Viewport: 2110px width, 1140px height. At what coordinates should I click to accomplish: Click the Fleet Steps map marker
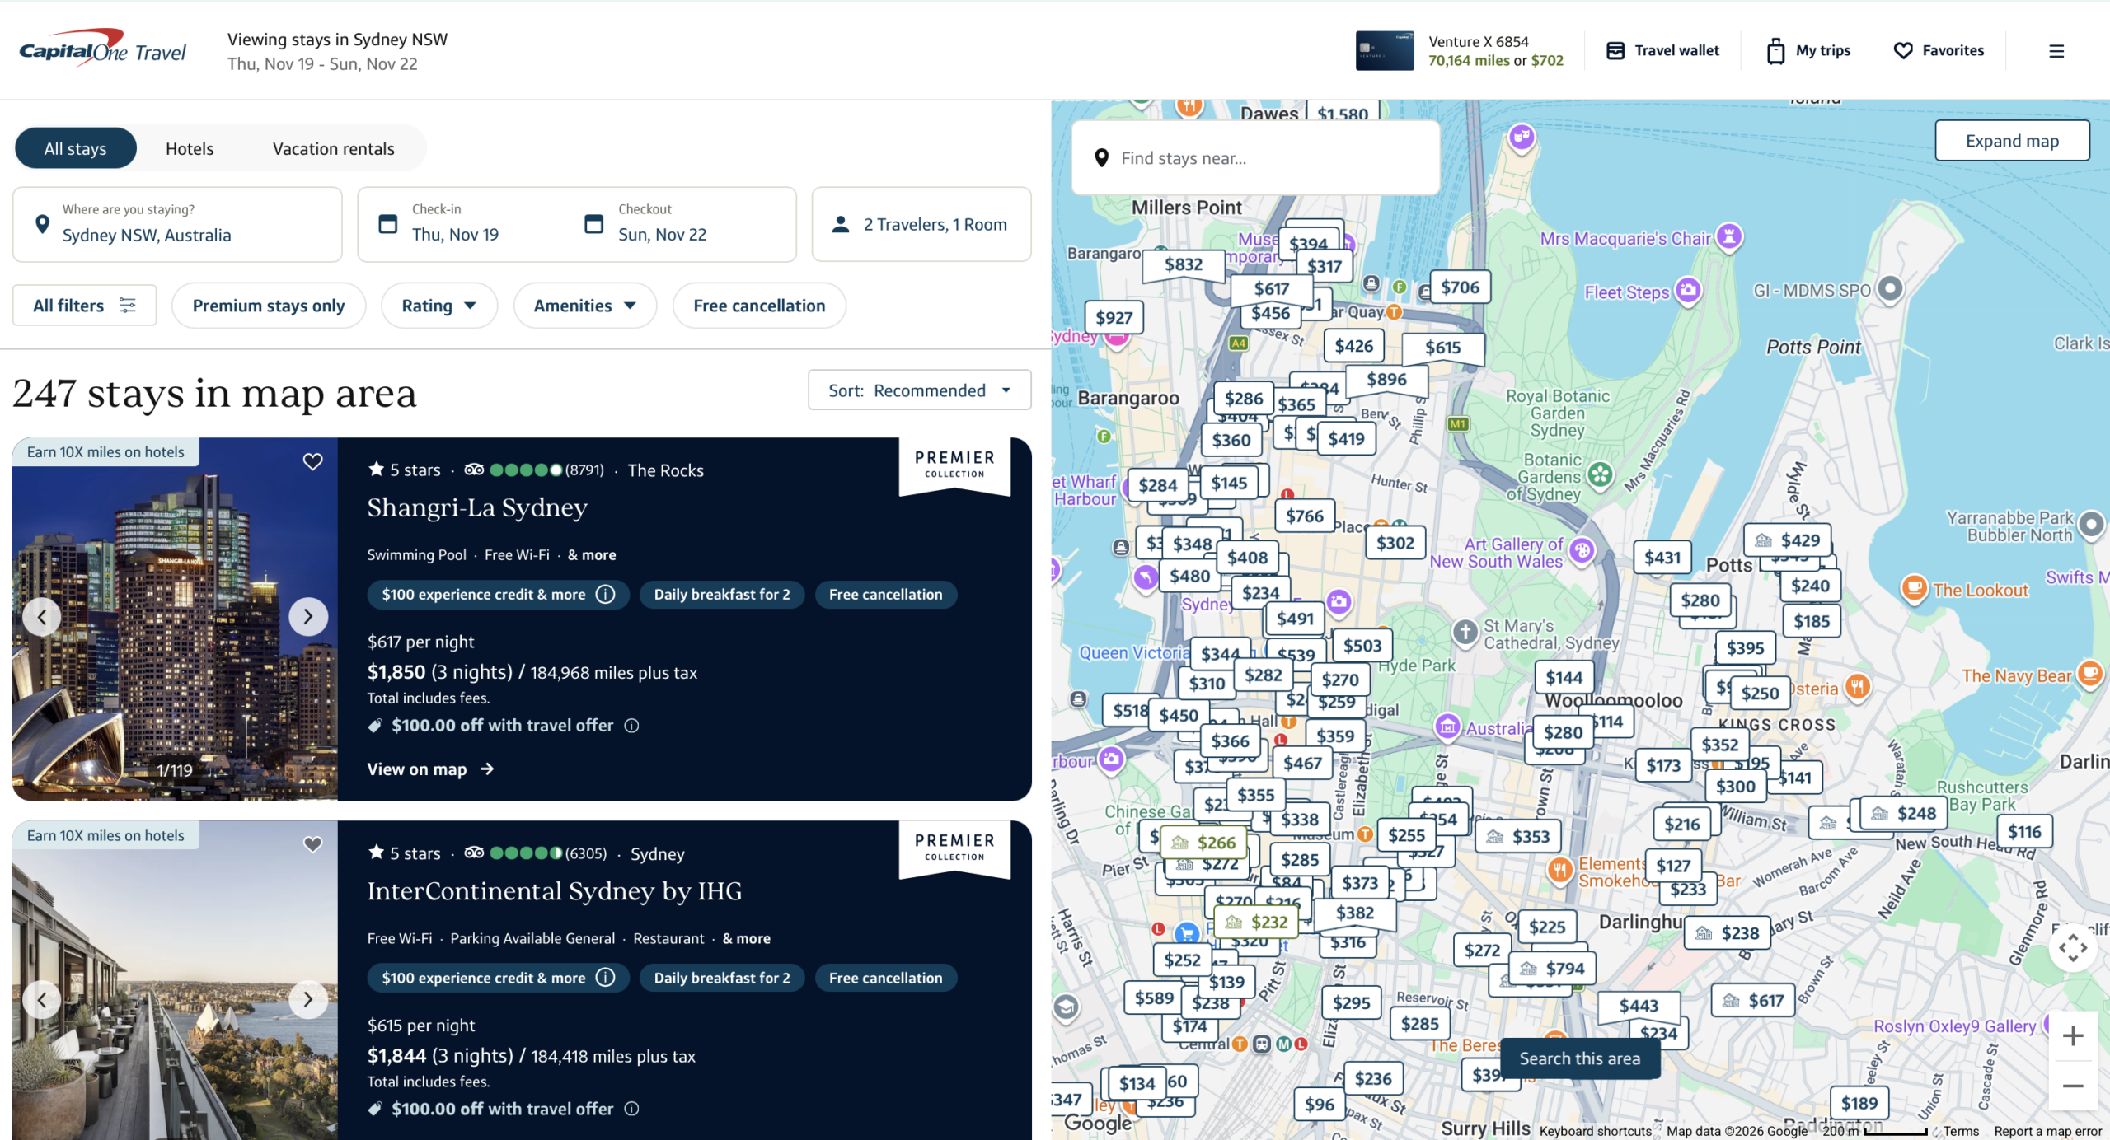(1688, 291)
